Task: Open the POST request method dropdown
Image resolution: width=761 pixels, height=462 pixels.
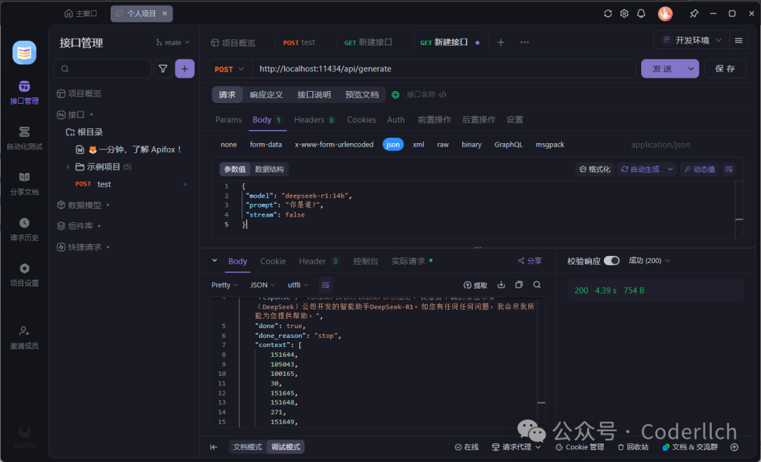Action: click(230, 69)
